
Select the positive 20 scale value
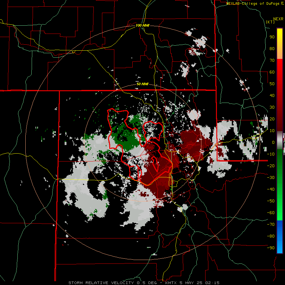click(272, 119)
